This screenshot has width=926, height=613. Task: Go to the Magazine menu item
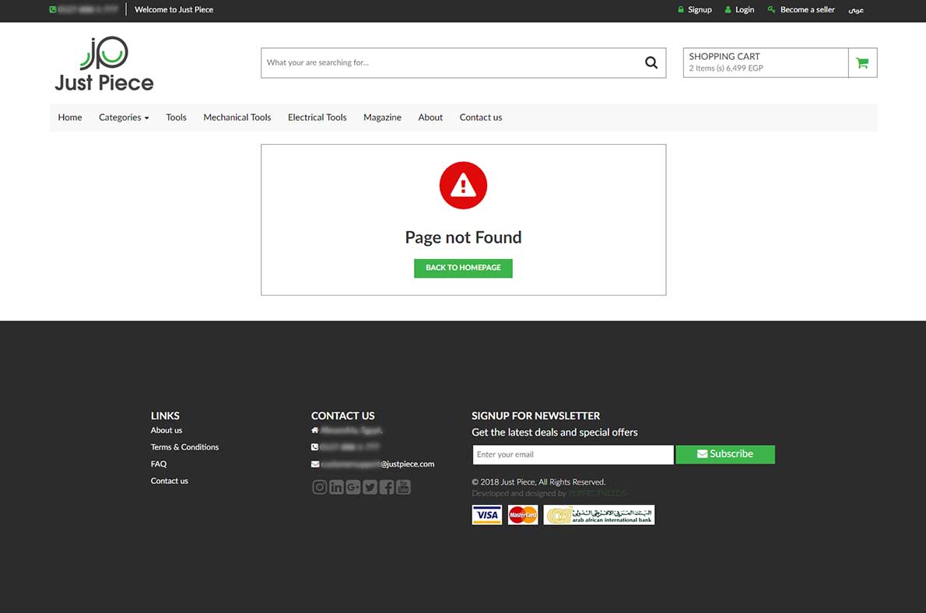coord(382,117)
